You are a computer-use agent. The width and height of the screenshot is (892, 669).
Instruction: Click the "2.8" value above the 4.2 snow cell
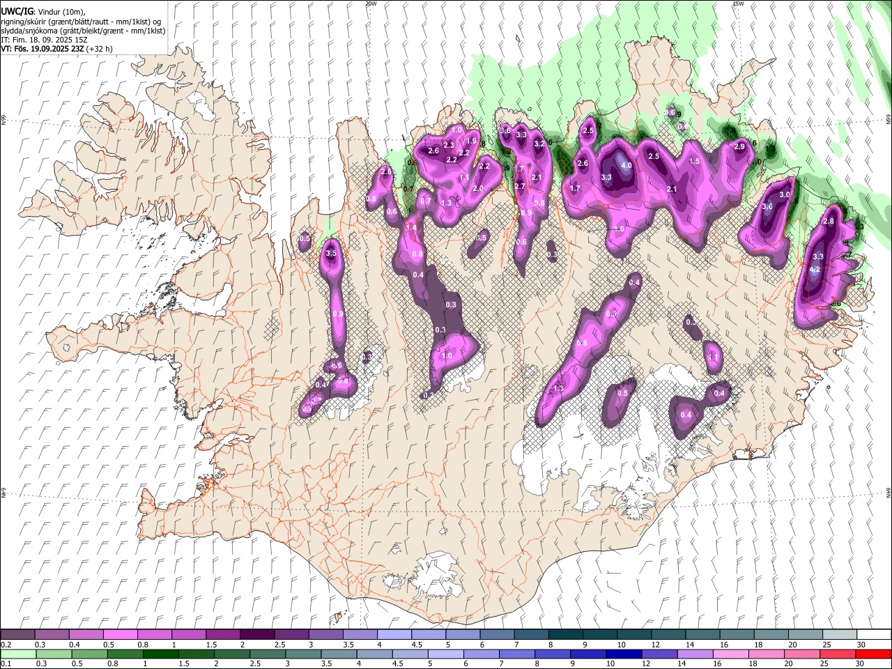(x=829, y=222)
